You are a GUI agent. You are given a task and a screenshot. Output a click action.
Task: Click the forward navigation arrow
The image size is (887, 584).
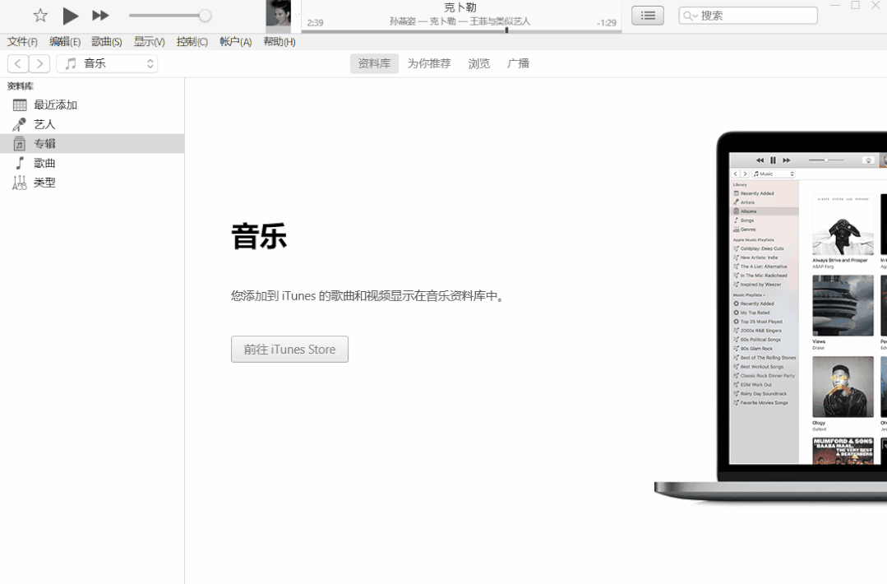tap(39, 63)
